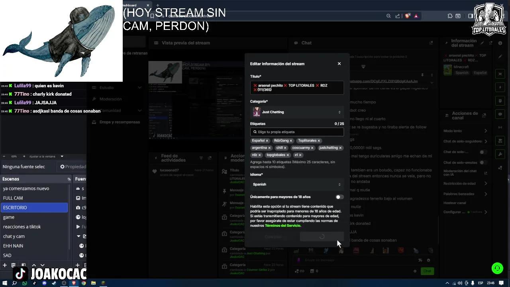Image resolution: width=510 pixels, height=287 pixels.
Task: Toggle Chat de solo-emotes switch
Action: (x=483, y=163)
